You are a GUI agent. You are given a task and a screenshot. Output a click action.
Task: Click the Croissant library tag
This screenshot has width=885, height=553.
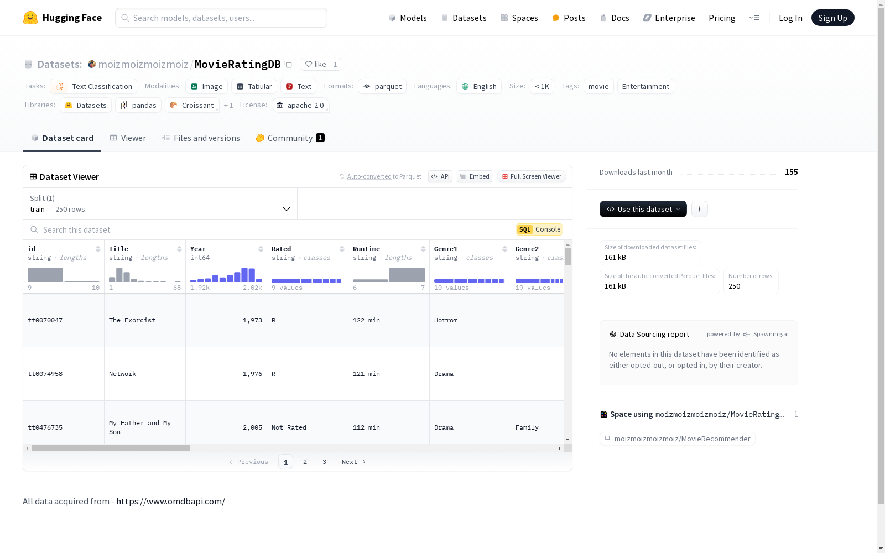click(192, 105)
